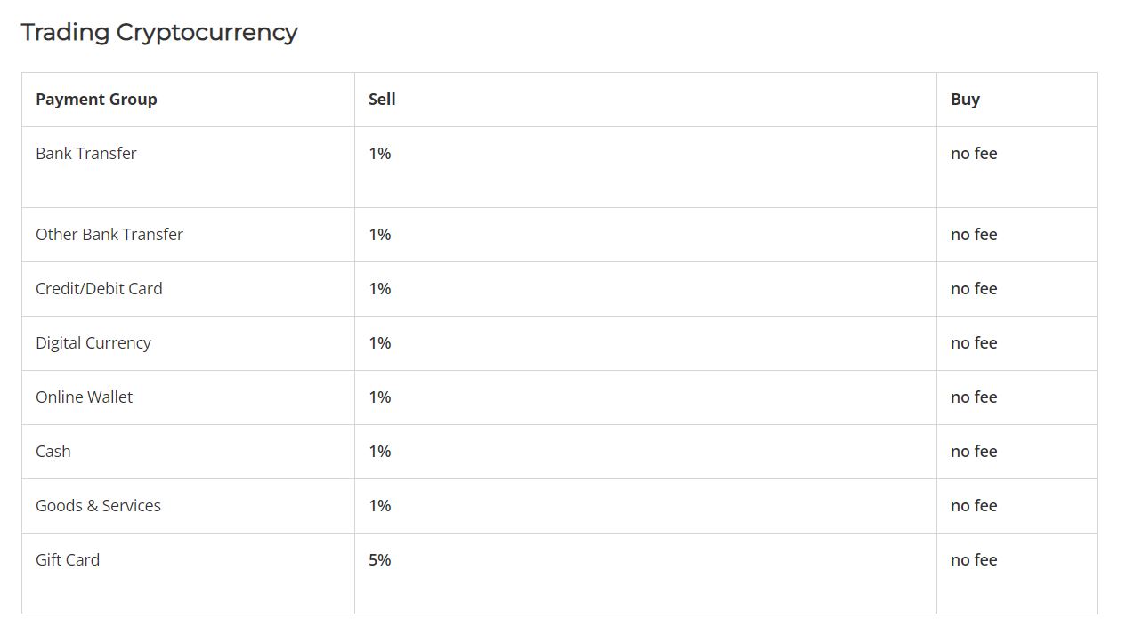This screenshot has height=634, width=1126.
Task: Select the Credit/Debit Card cell
Action: click(x=99, y=289)
